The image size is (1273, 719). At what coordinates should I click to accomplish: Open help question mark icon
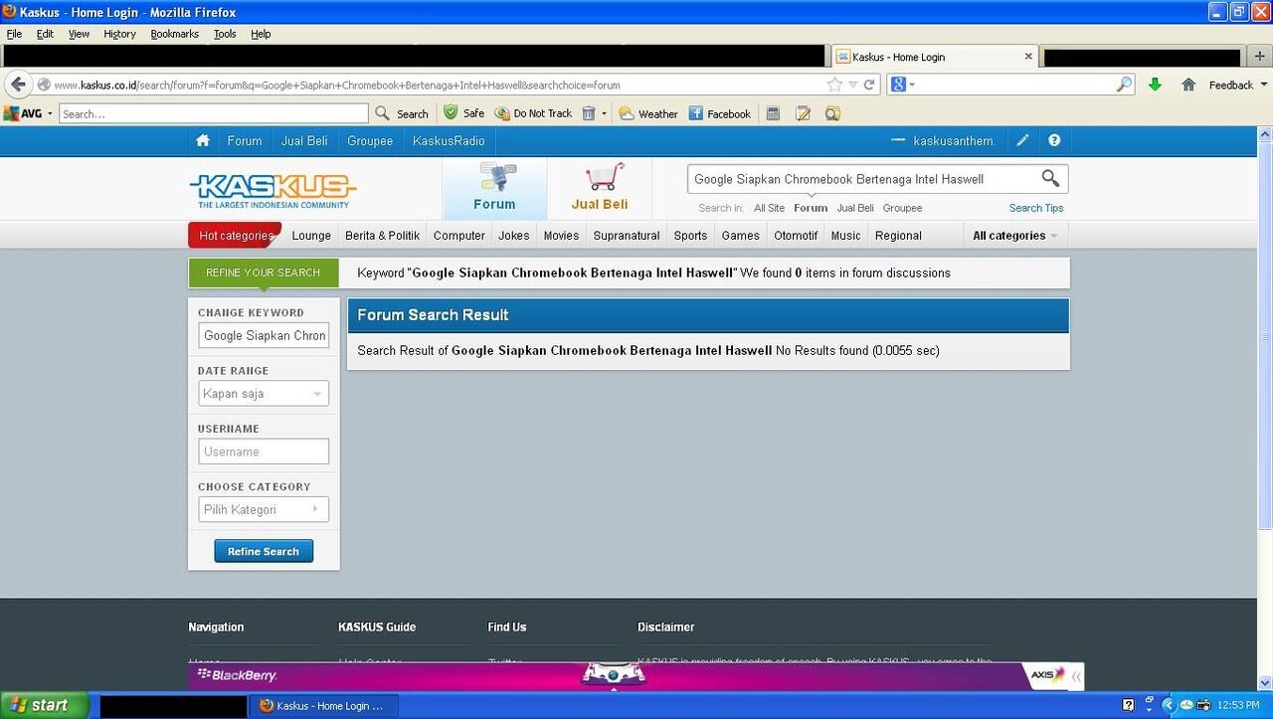[x=1054, y=141]
